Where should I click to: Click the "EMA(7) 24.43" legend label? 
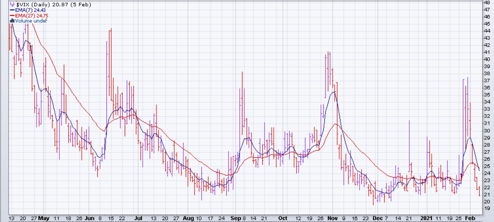(30, 10)
